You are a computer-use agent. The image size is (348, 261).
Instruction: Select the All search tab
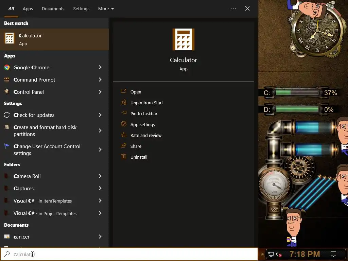(11, 8)
